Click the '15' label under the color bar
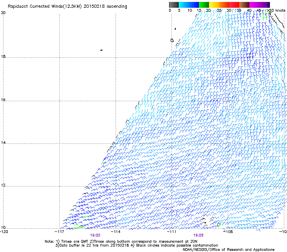 tap(199, 10)
